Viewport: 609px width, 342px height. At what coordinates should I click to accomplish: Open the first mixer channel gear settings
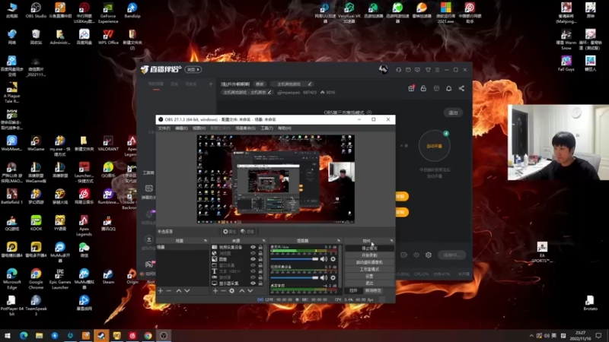pyautogui.click(x=333, y=259)
